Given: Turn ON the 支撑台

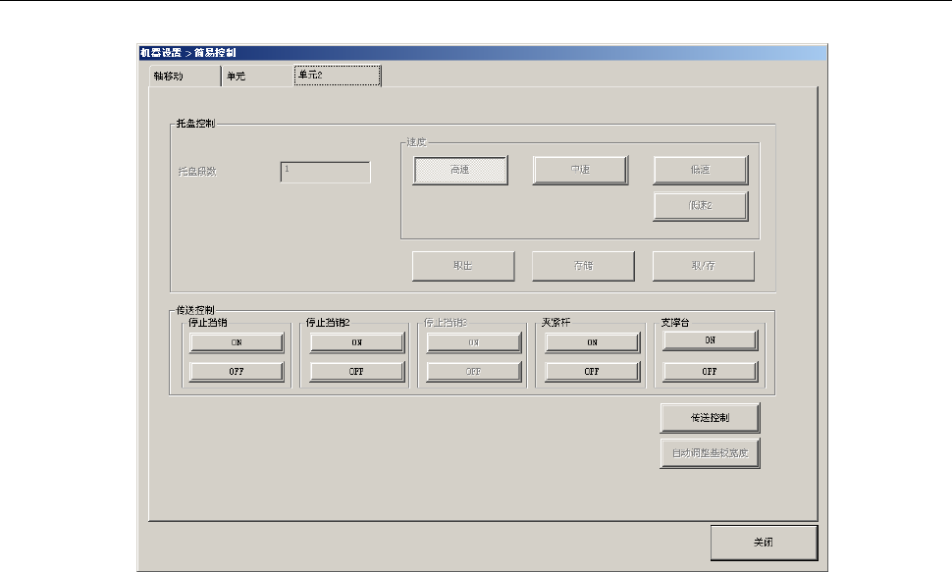Looking at the screenshot, I should point(711,339).
